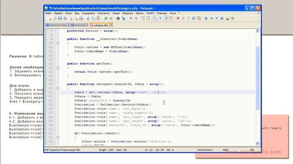
Task: Click the Paste clipboard icon
Action: 98,18
